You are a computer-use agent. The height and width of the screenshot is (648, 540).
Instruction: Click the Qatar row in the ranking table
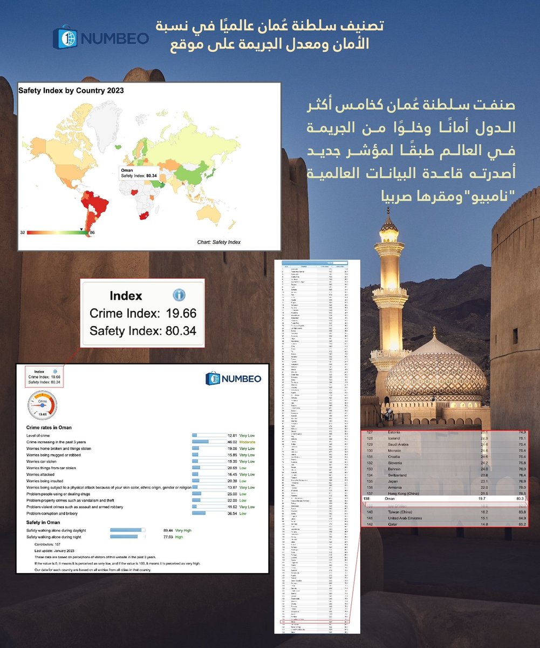tap(446, 524)
